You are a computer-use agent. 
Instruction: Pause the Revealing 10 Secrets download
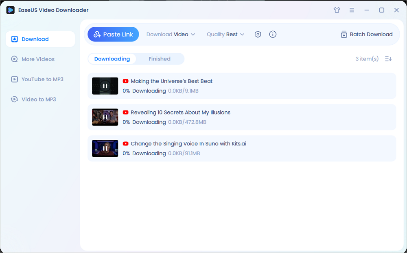click(105, 117)
